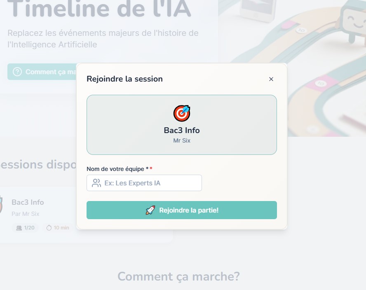Focus the Nom de votre équipe input field
This screenshot has height=290, width=366.
[x=144, y=183]
